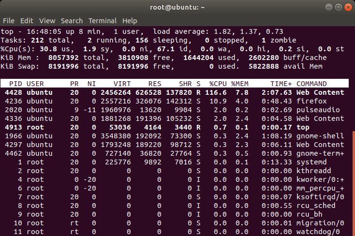Click the 116.6 CPU value
Viewport: 355px width, 236px height.
[216, 92]
